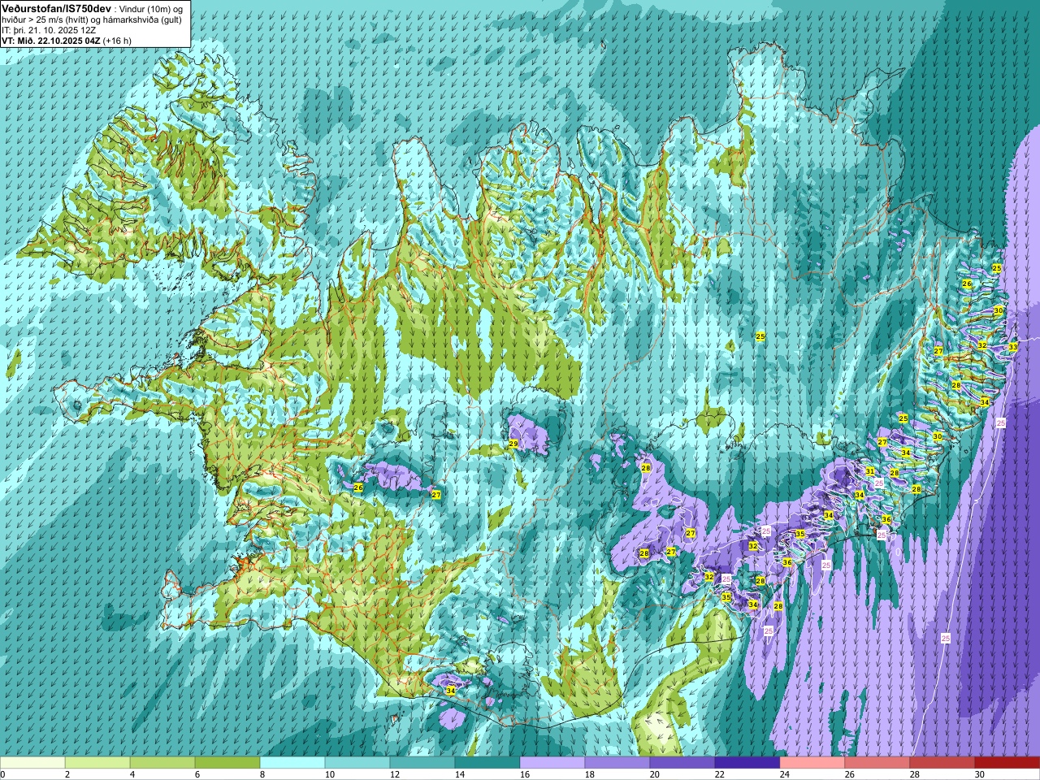This screenshot has height=780, width=1040.
Task: Pick the green 4–6 m/s legend color
Action: (x=162, y=763)
